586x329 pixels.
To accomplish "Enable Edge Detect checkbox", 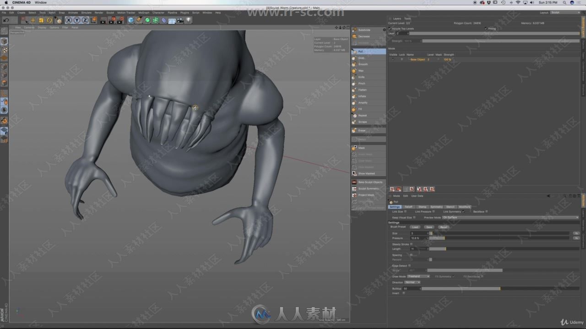I will pos(409,265).
